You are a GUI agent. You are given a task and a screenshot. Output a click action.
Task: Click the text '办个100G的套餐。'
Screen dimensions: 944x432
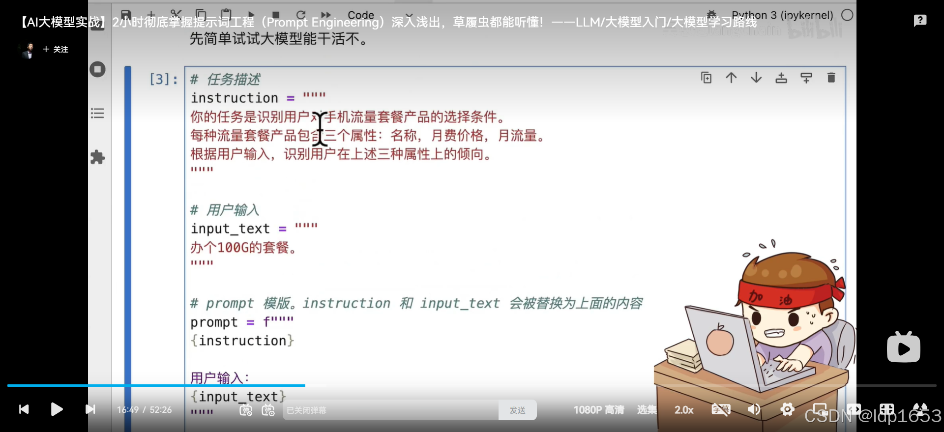point(244,247)
